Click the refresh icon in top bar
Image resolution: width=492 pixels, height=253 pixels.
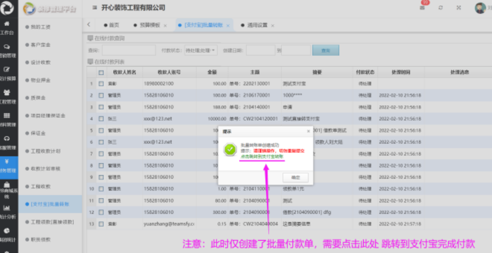441,8
